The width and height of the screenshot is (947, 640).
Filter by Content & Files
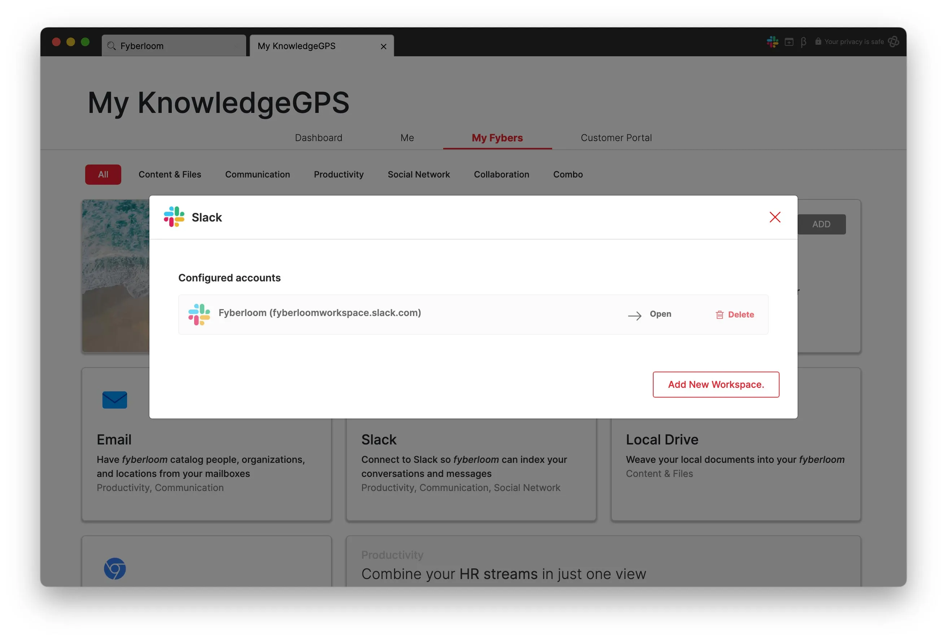tap(170, 174)
